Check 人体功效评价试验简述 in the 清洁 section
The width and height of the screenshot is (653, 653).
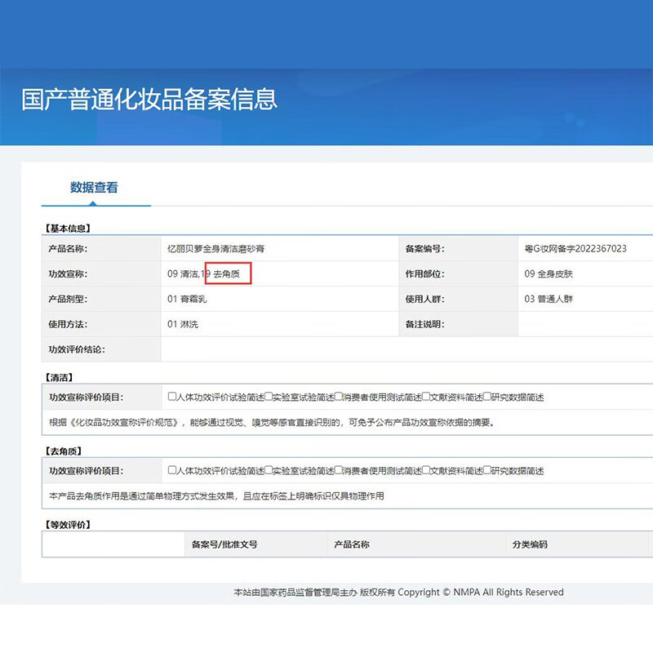click(x=172, y=398)
